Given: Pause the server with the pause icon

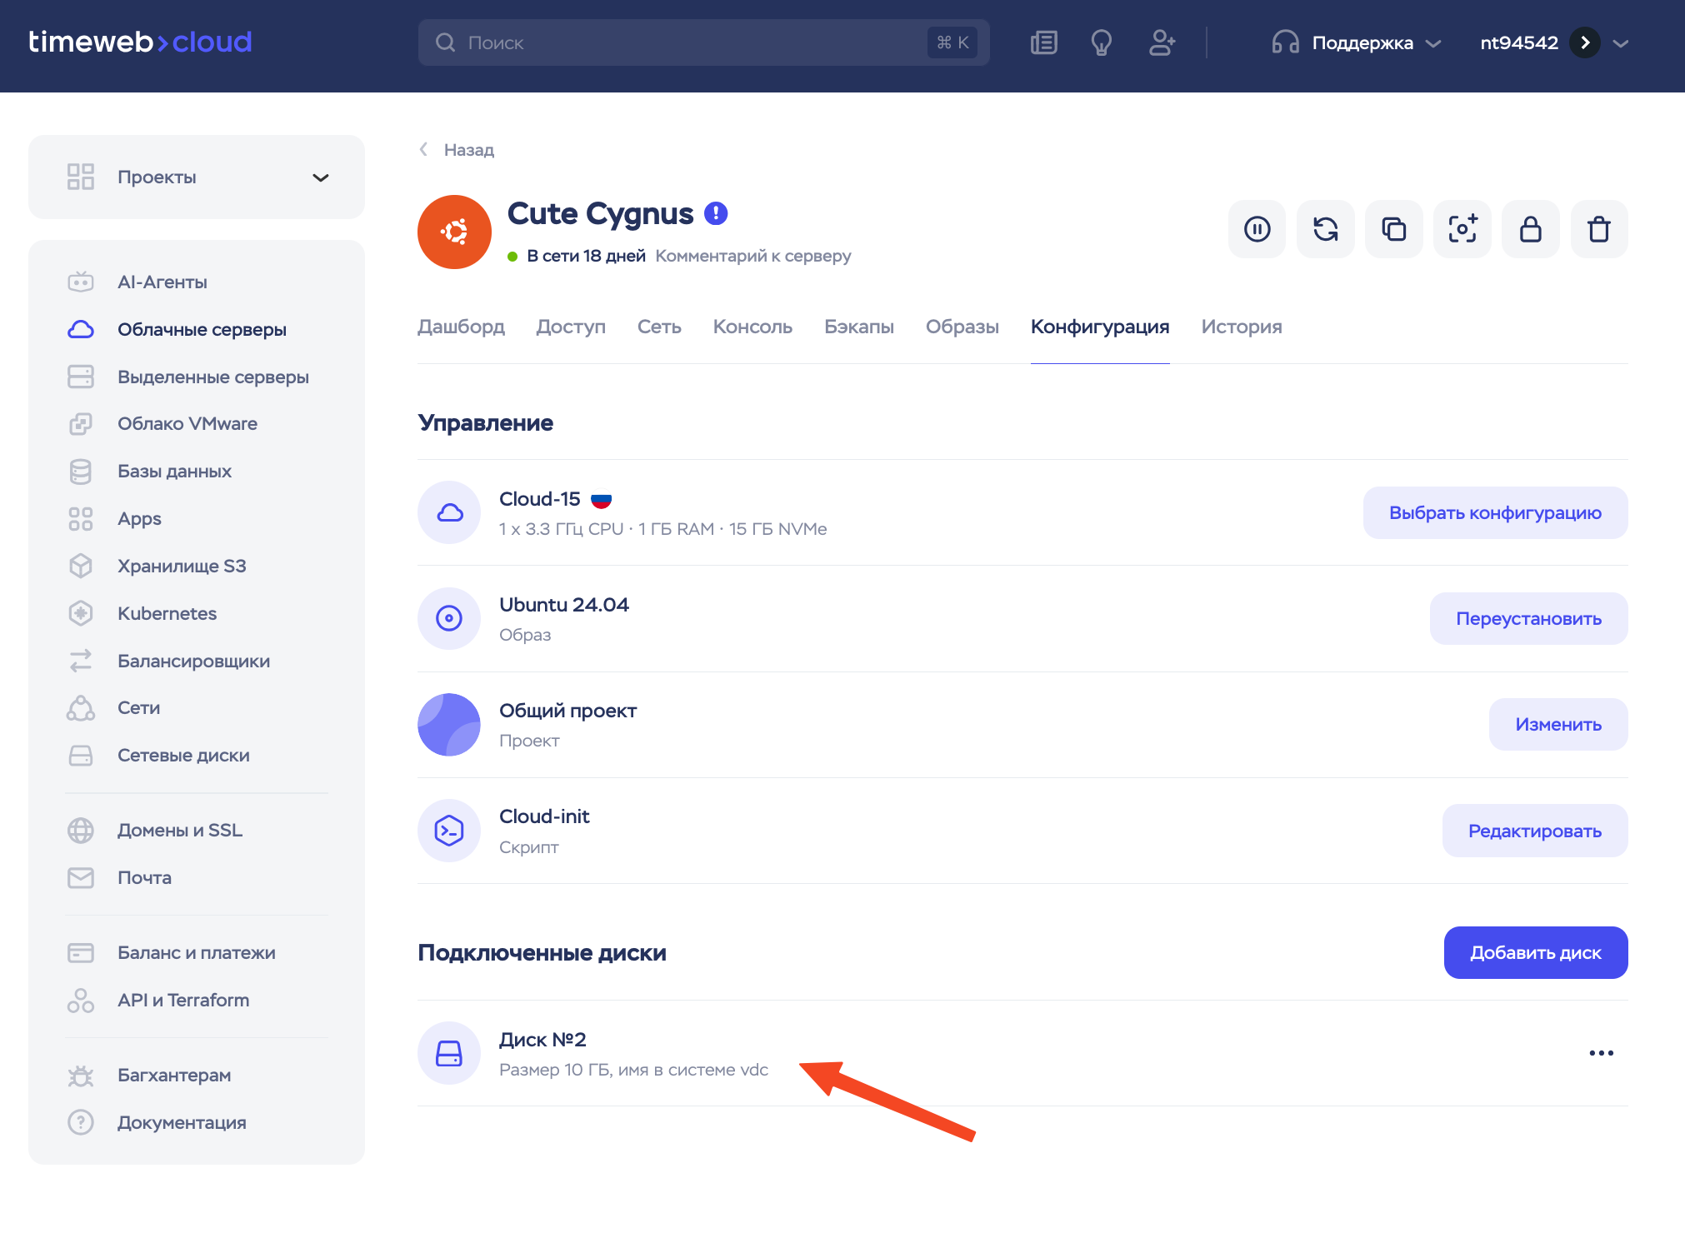Looking at the screenshot, I should coord(1257,229).
